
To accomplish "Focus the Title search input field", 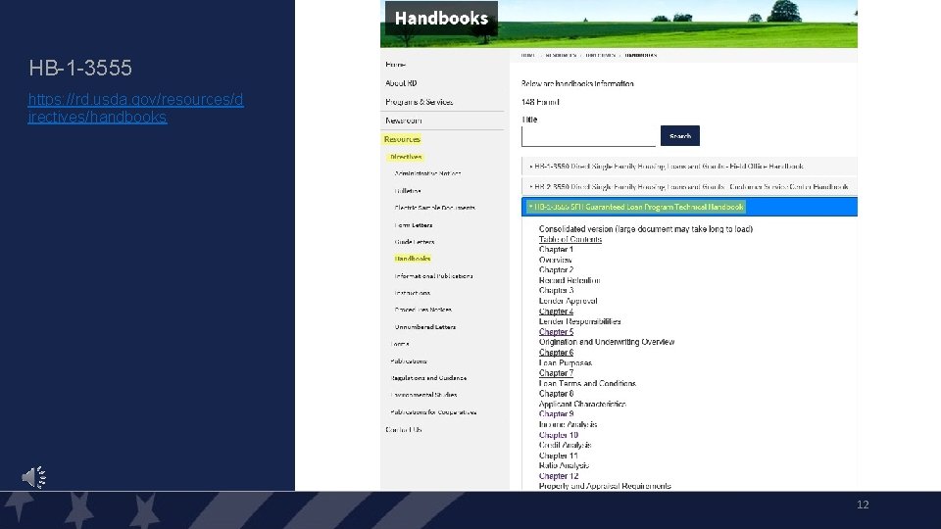I will [589, 136].
